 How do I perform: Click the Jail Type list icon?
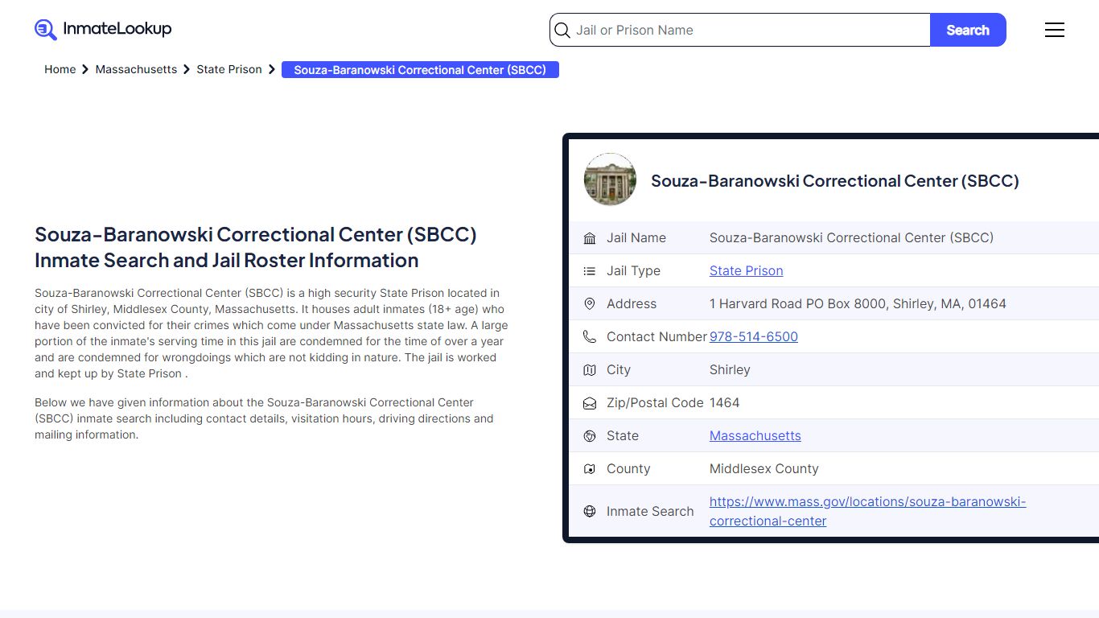pyautogui.click(x=590, y=271)
